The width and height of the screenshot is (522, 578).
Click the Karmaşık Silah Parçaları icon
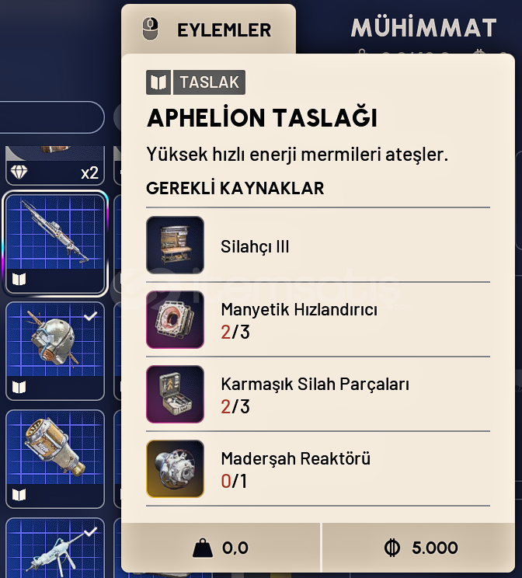(x=175, y=394)
